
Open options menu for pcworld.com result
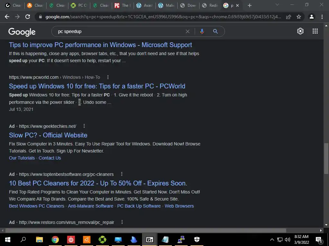pos(108,77)
